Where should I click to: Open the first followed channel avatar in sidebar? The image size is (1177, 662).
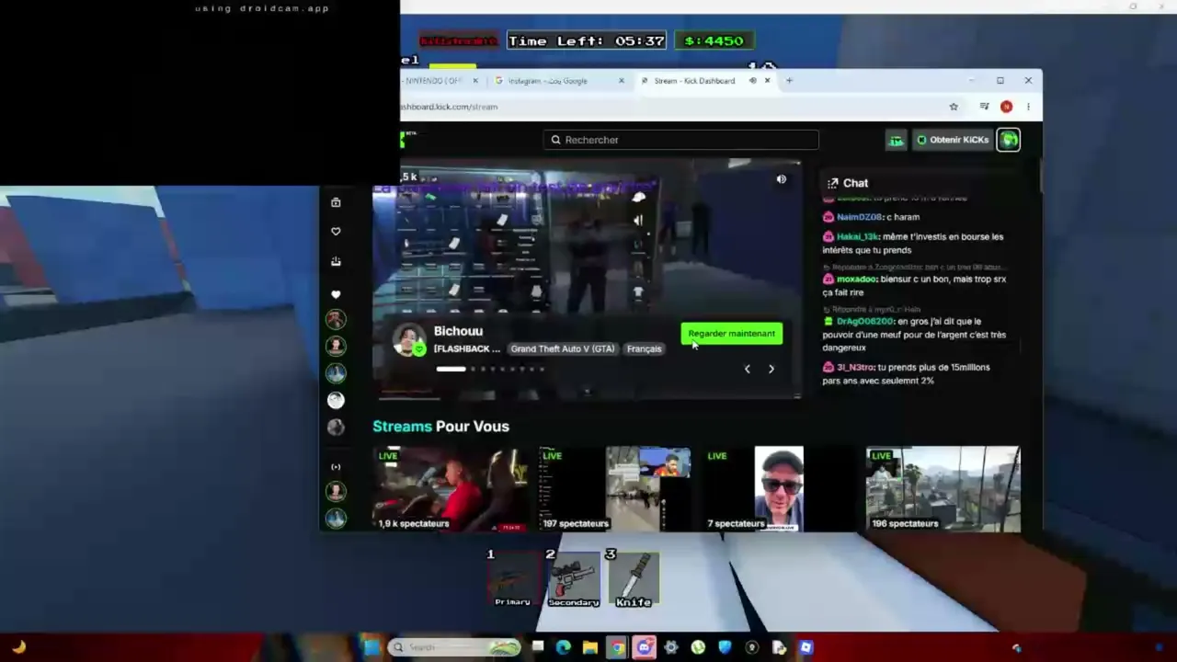click(336, 319)
